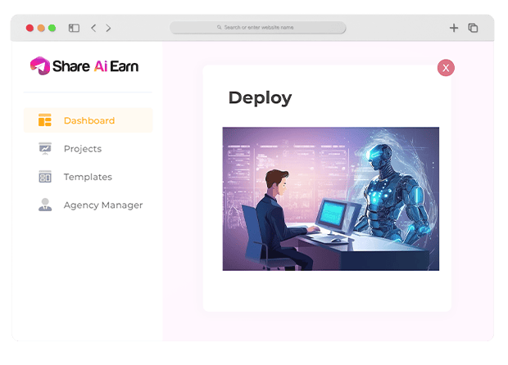Click the Share Ai Earn logo

pos(84,65)
